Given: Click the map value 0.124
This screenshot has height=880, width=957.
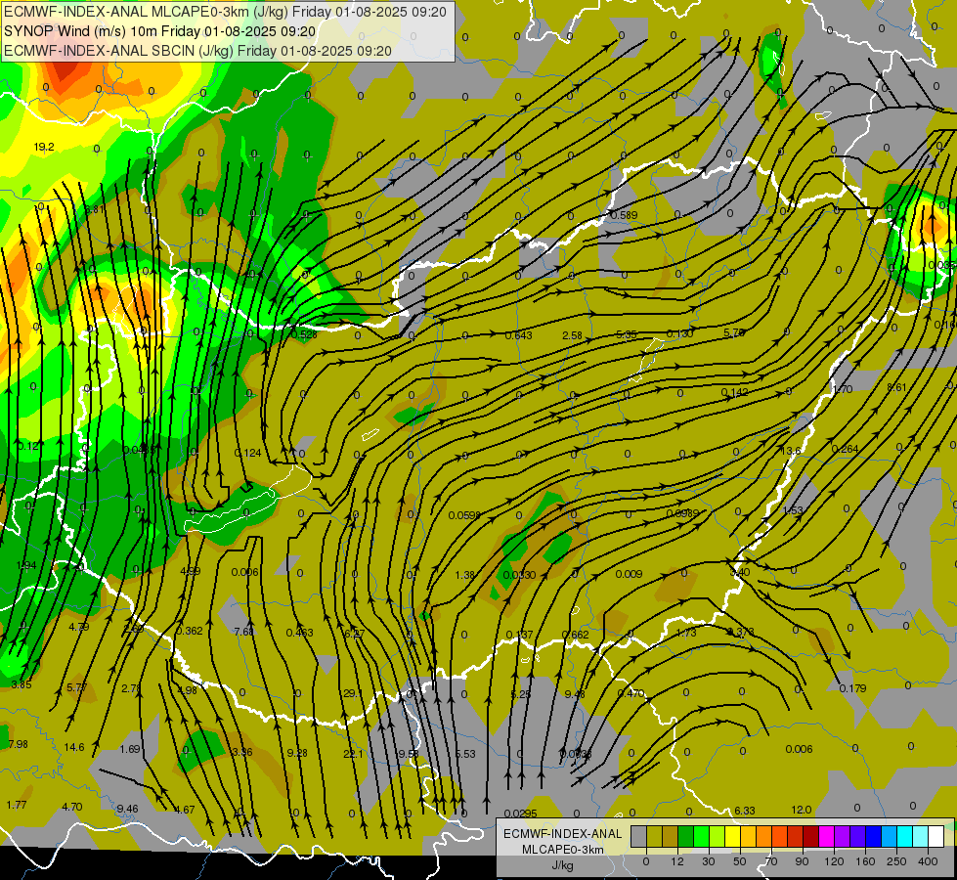Looking at the screenshot, I should [247, 453].
